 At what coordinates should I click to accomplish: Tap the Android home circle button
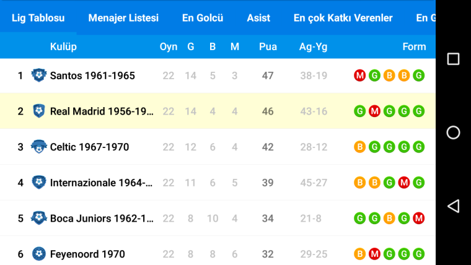[453, 132]
